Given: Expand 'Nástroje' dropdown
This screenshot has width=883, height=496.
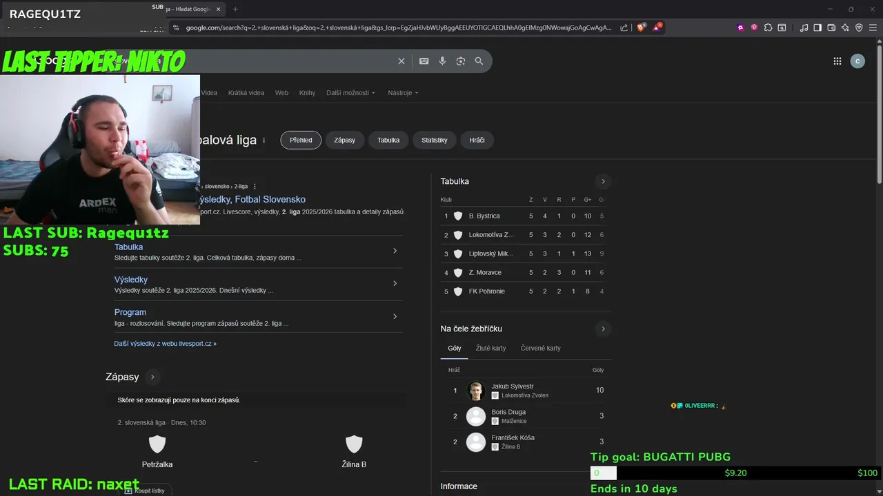Looking at the screenshot, I should point(403,92).
